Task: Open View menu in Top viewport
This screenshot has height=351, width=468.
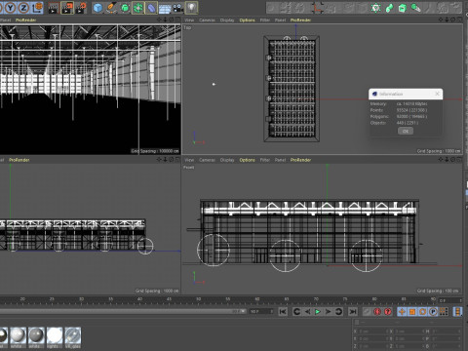Action: tap(189, 20)
